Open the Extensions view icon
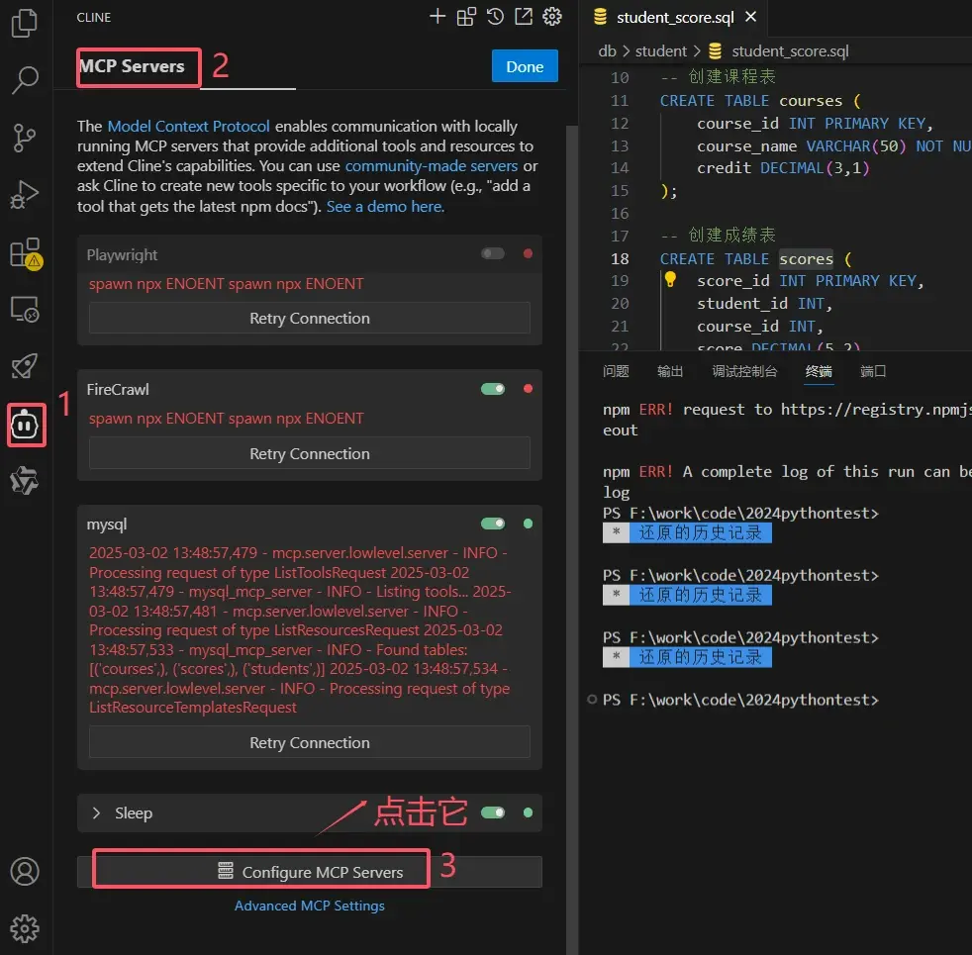972x955 pixels. (x=25, y=253)
